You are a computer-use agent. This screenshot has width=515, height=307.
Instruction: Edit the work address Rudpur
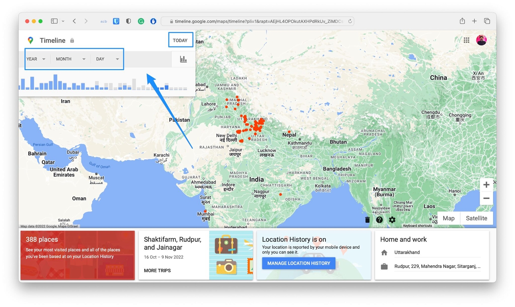(x=437, y=266)
